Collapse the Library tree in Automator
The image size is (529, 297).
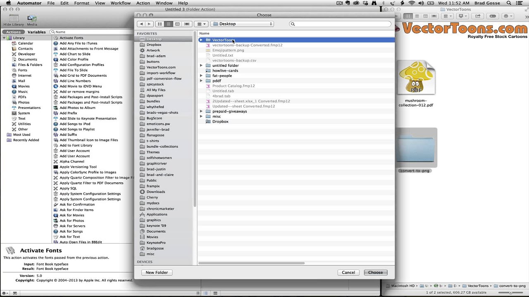(x=4, y=38)
